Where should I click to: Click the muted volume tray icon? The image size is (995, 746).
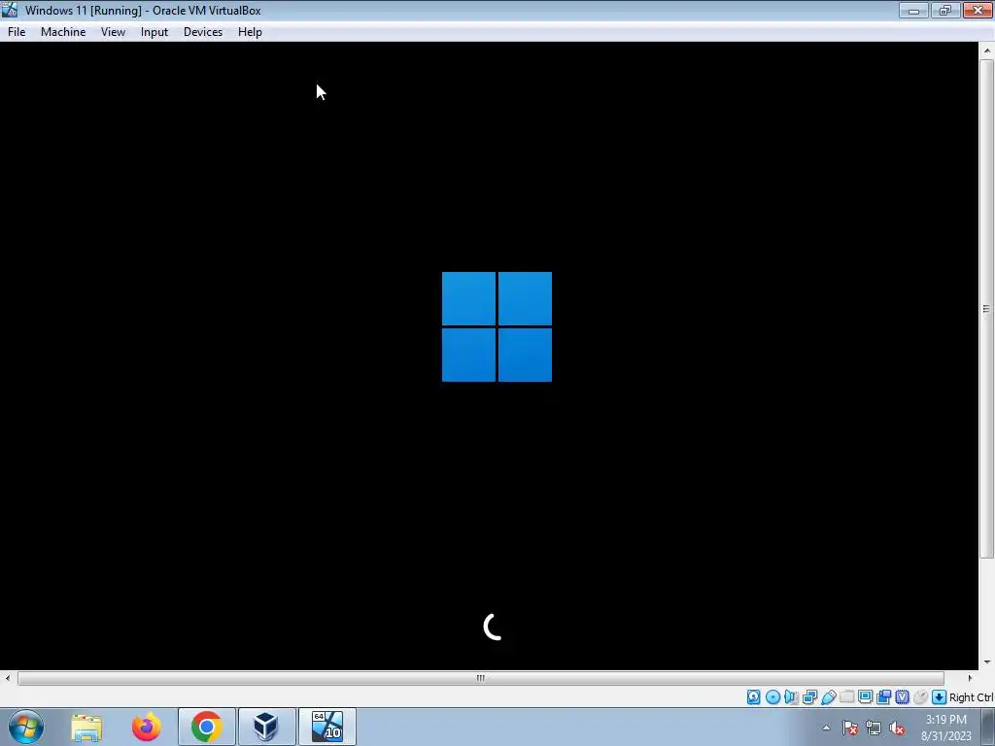897,729
